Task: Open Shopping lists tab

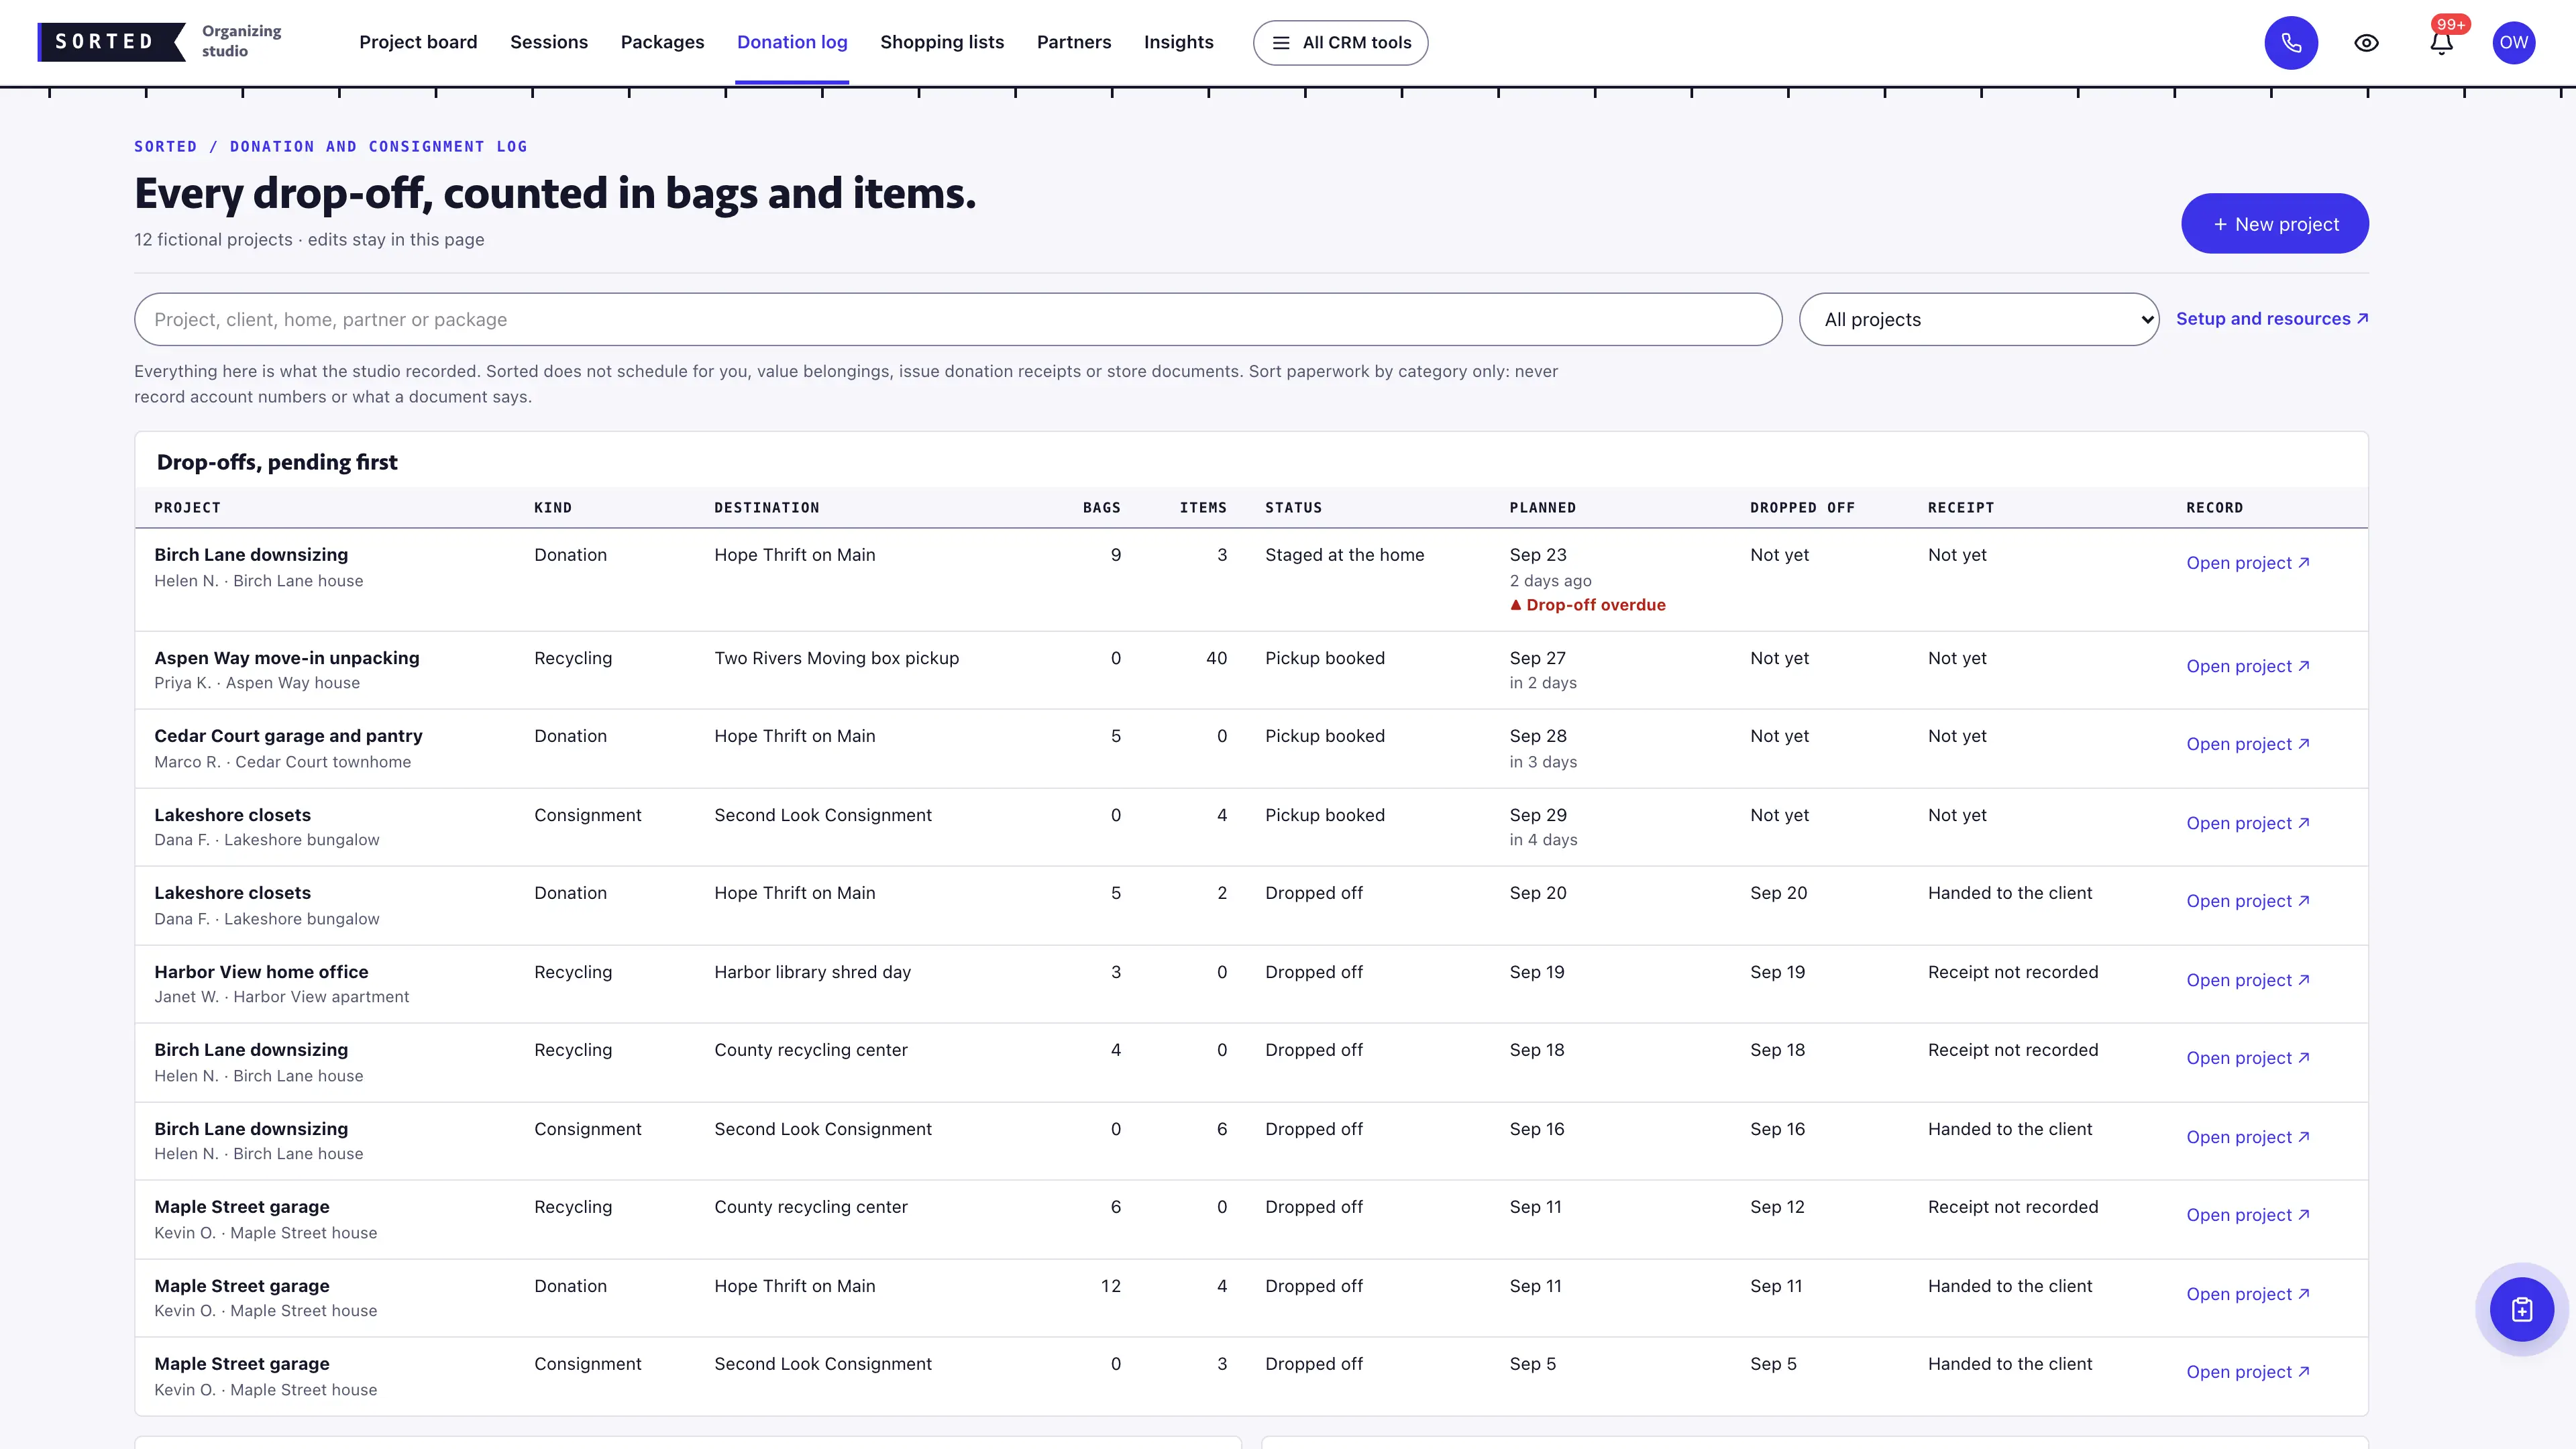Action: click(942, 42)
